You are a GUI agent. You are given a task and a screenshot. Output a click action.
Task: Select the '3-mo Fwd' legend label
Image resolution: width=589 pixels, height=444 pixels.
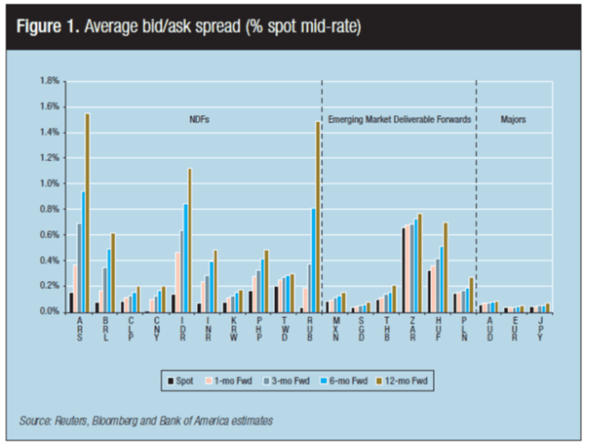pyautogui.click(x=290, y=381)
